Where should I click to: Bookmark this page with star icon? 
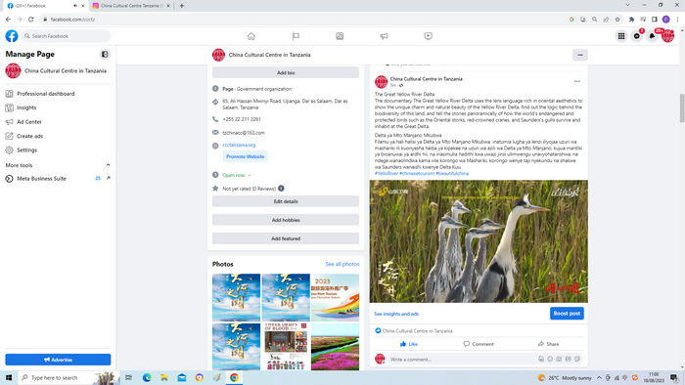pos(617,20)
